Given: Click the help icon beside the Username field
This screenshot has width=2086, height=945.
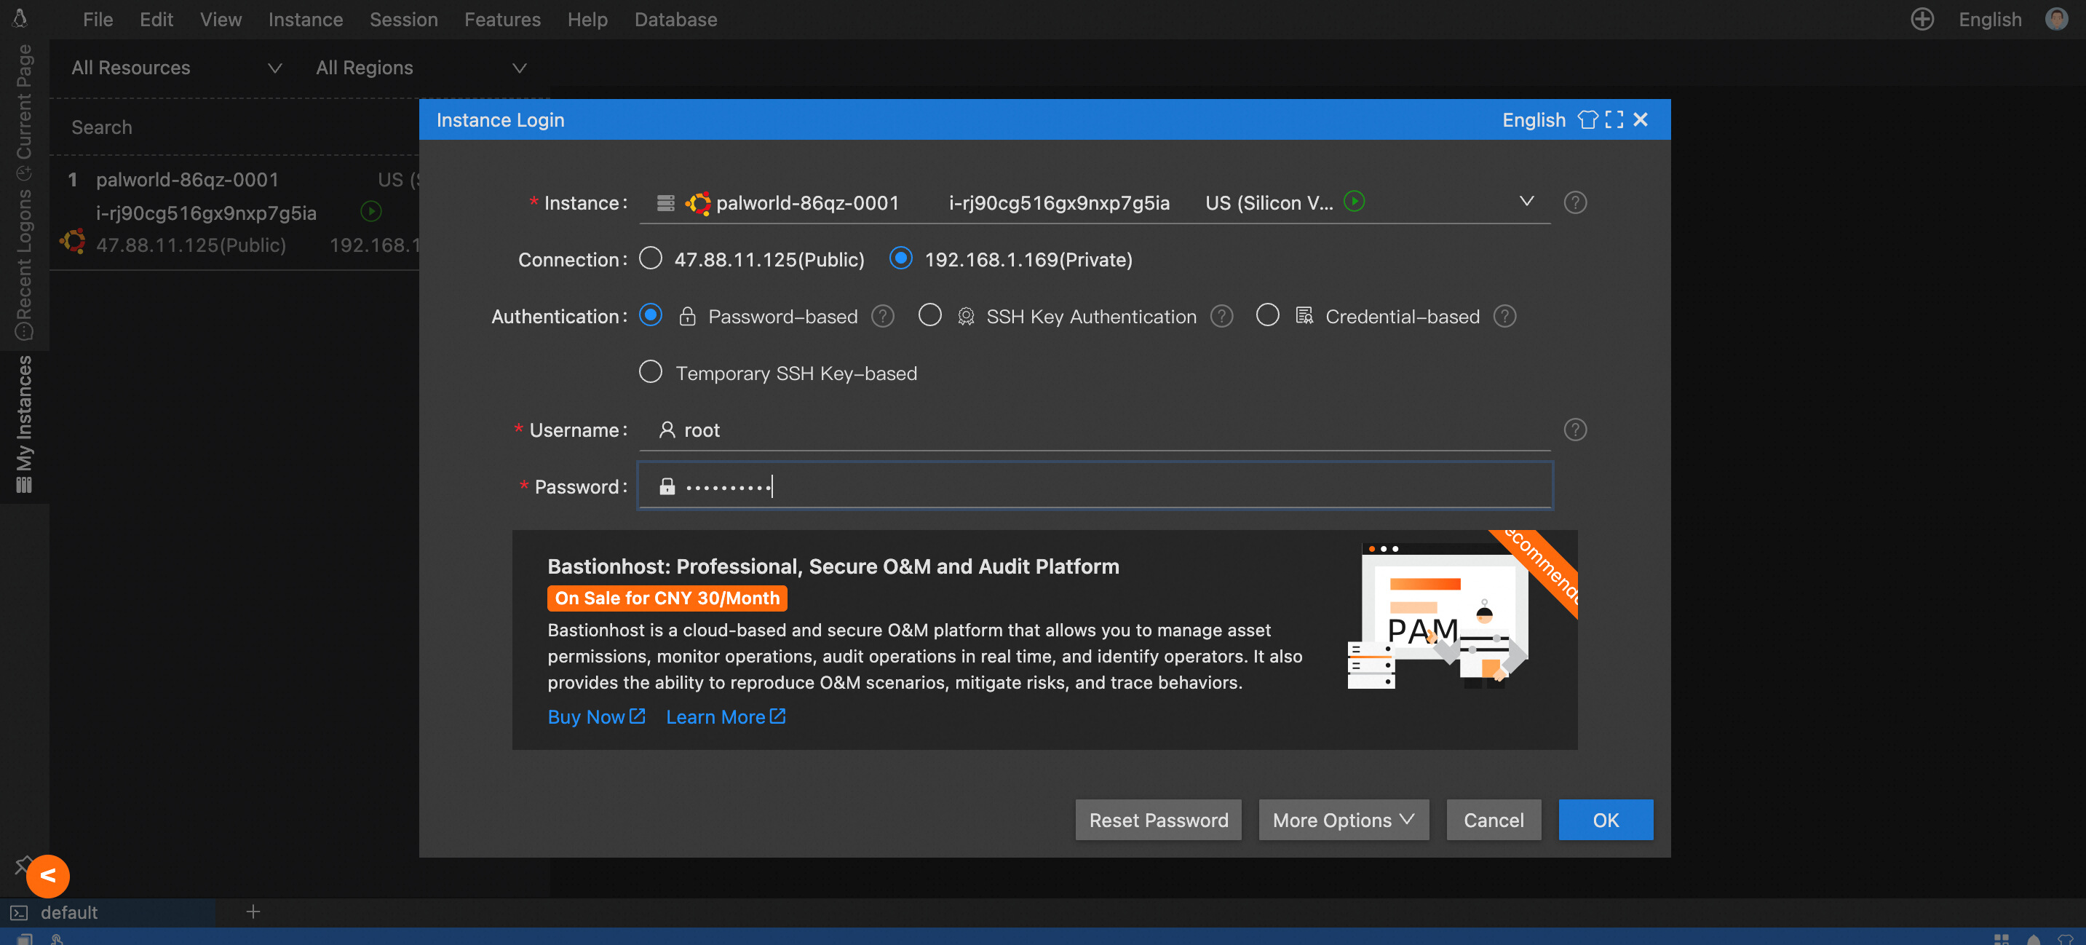Looking at the screenshot, I should (1574, 430).
